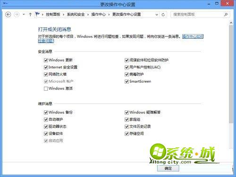Toggle 存储空间 checkbox
The image size is (236, 177).
(126, 134)
